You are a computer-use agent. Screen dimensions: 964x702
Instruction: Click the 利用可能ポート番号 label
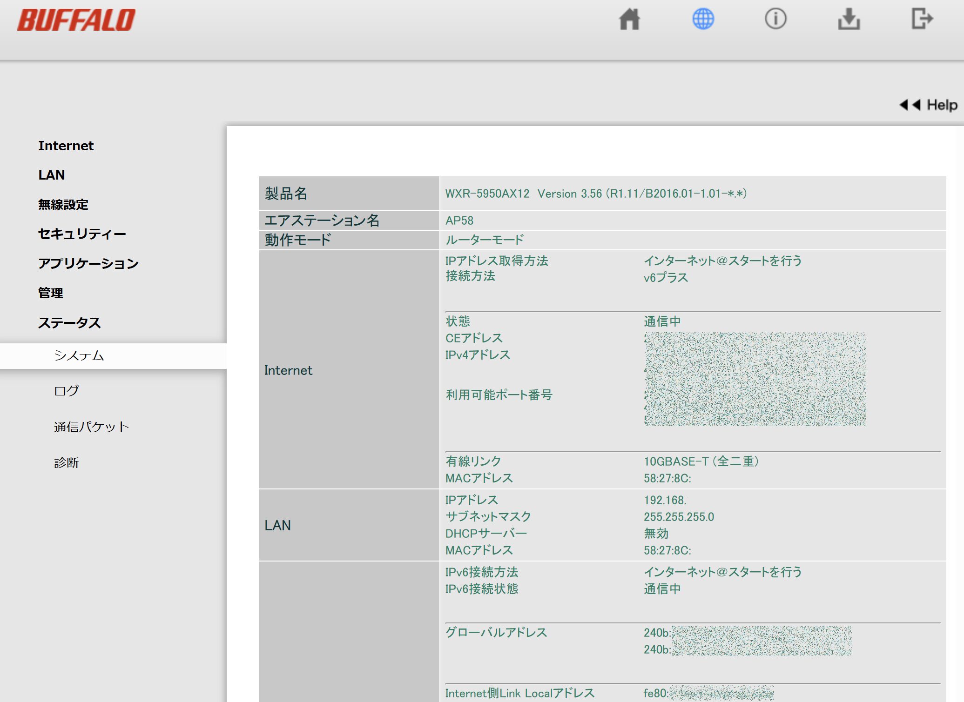point(499,395)
